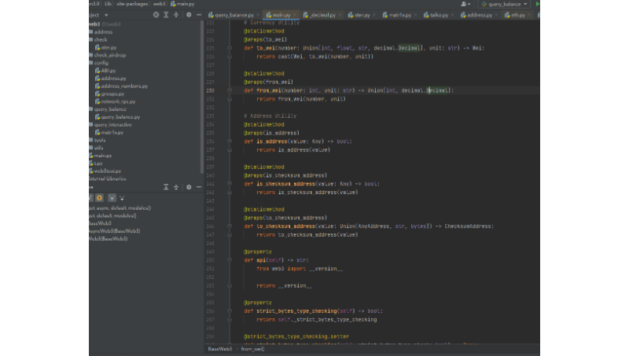The image size is (629, 356).
Task: Open the Project panel settings gear
Action: coord(189,15)
